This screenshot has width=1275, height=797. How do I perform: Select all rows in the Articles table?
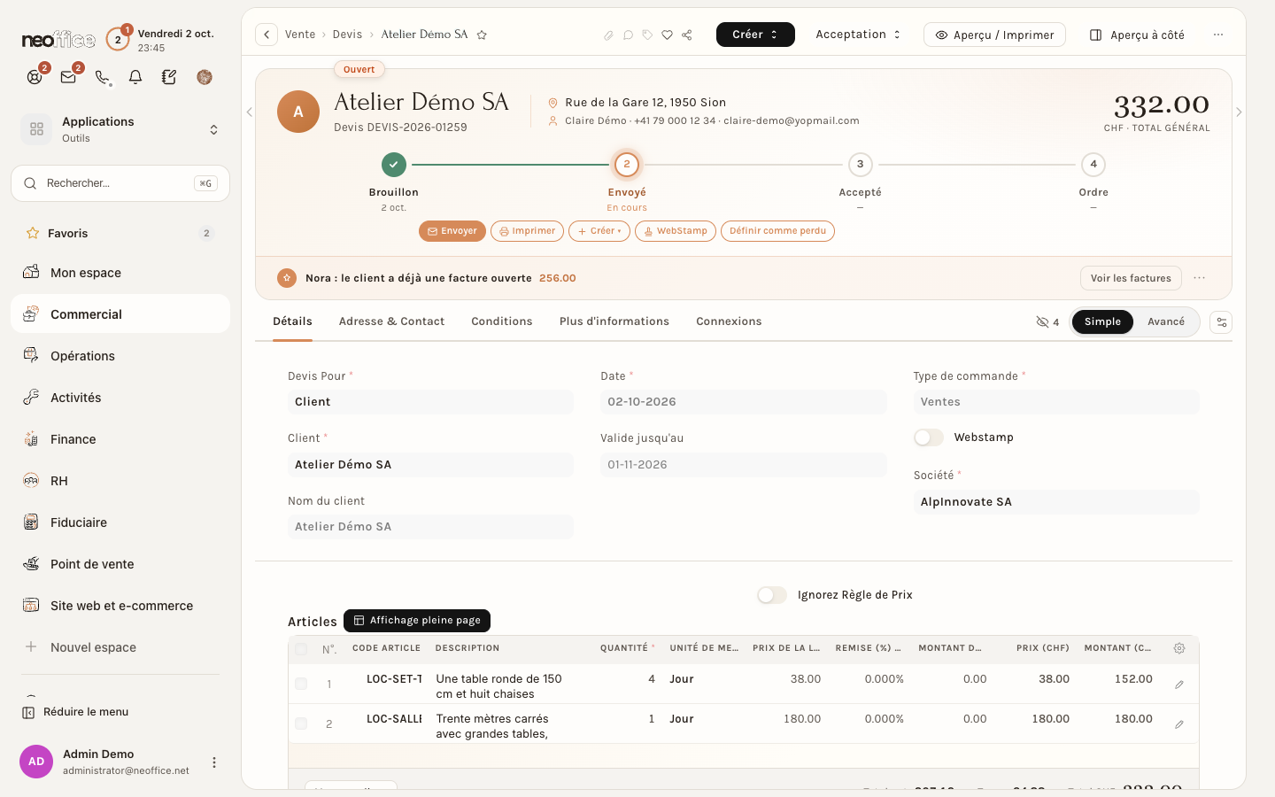coord(301,649)
